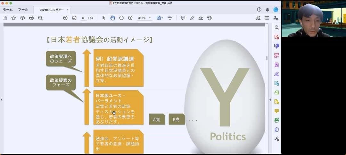Click the page number field showing 8

83,18
